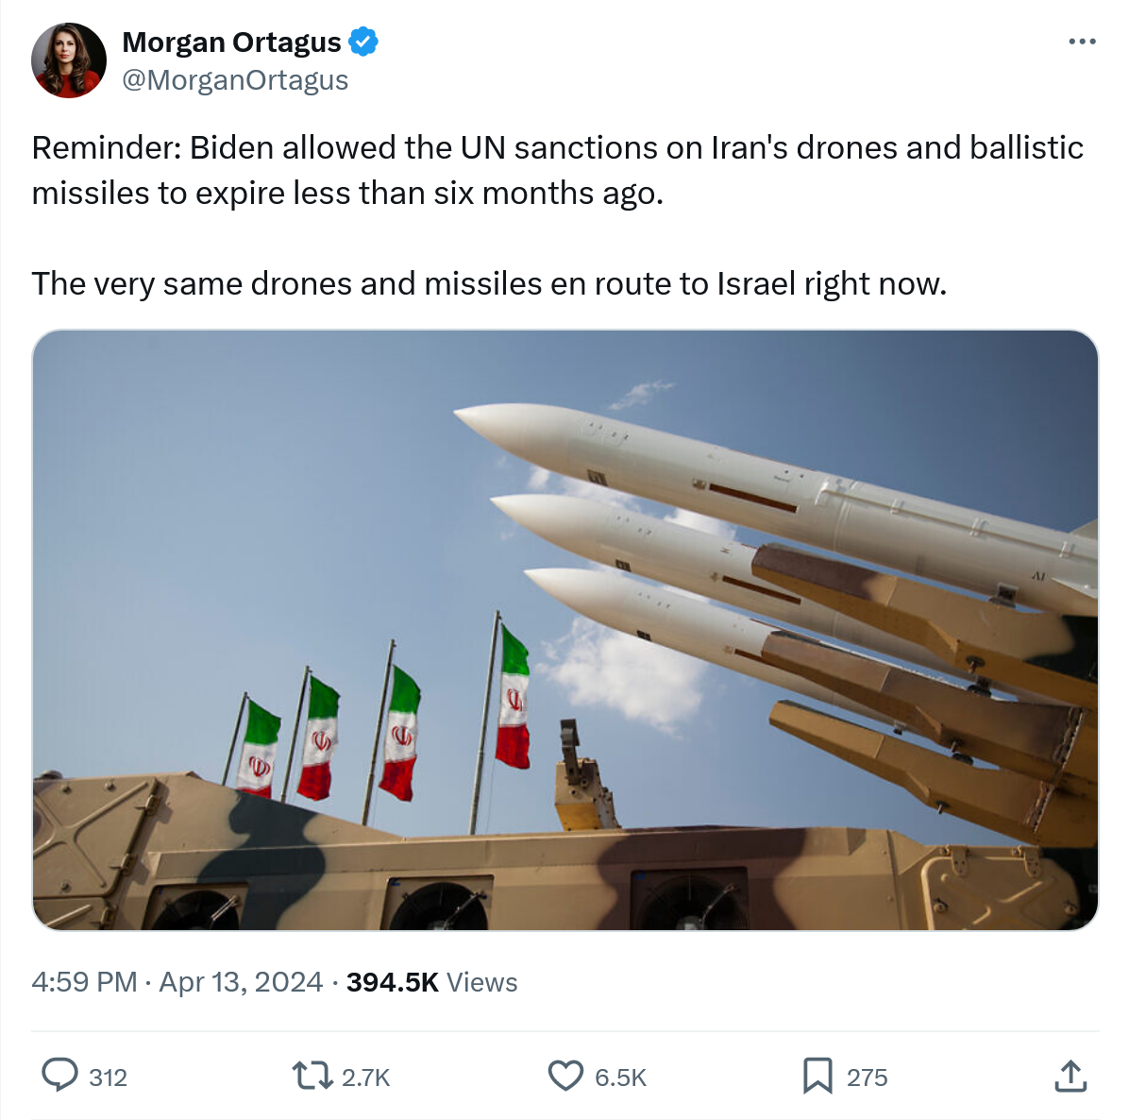1129x1120 pixels.
Task: Click the 275 bookmarks count
Action: click(867, 1077)
